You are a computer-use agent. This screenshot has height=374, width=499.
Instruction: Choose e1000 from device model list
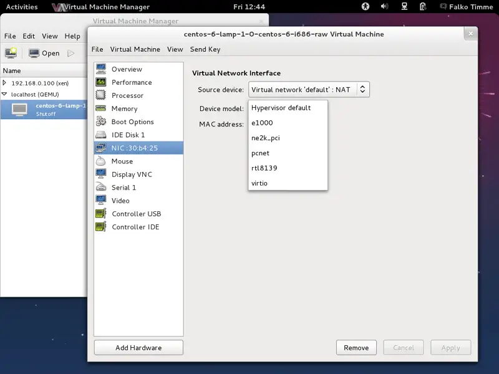tap(288, 123)
